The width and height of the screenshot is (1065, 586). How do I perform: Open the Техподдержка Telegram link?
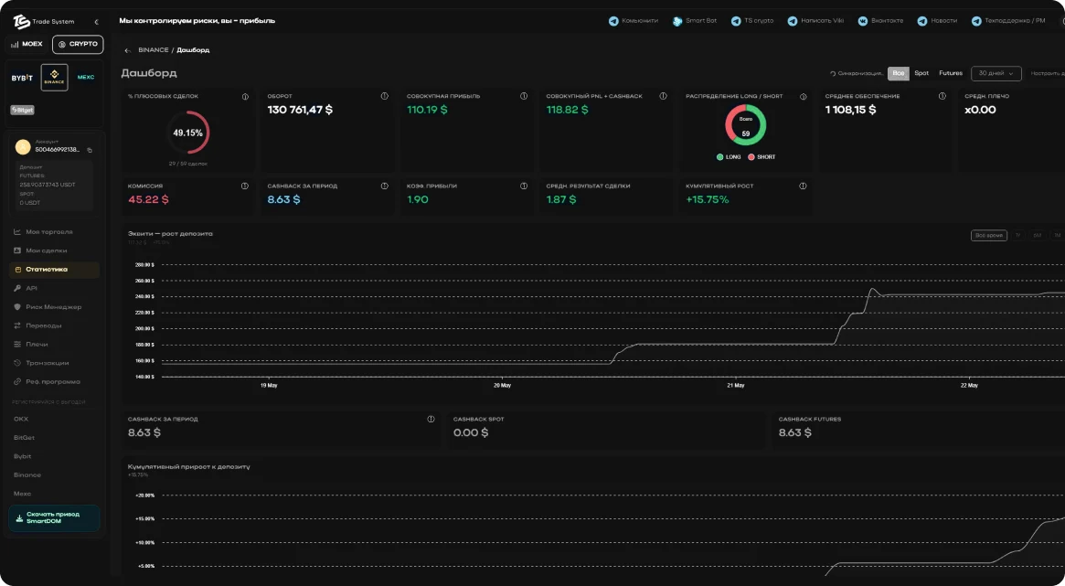pyautogui.click(x=1008, y=21)
